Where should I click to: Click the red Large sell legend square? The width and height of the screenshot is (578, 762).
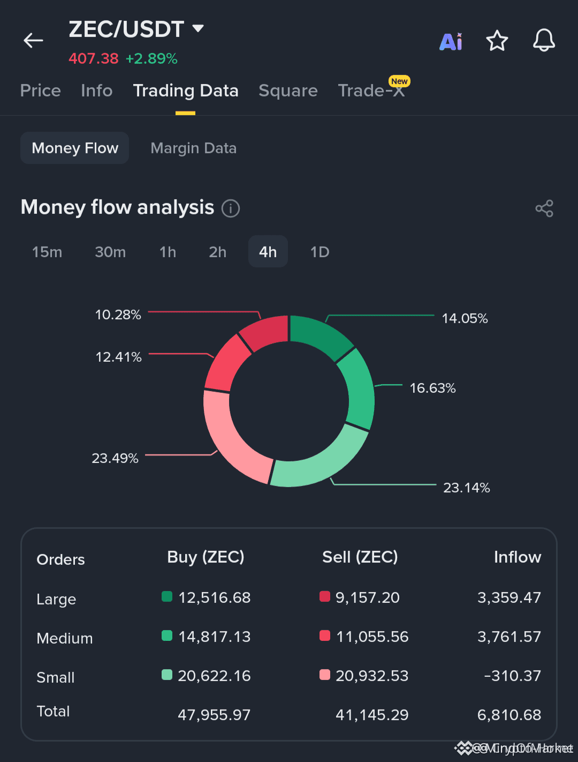click(x=325, y=596)
